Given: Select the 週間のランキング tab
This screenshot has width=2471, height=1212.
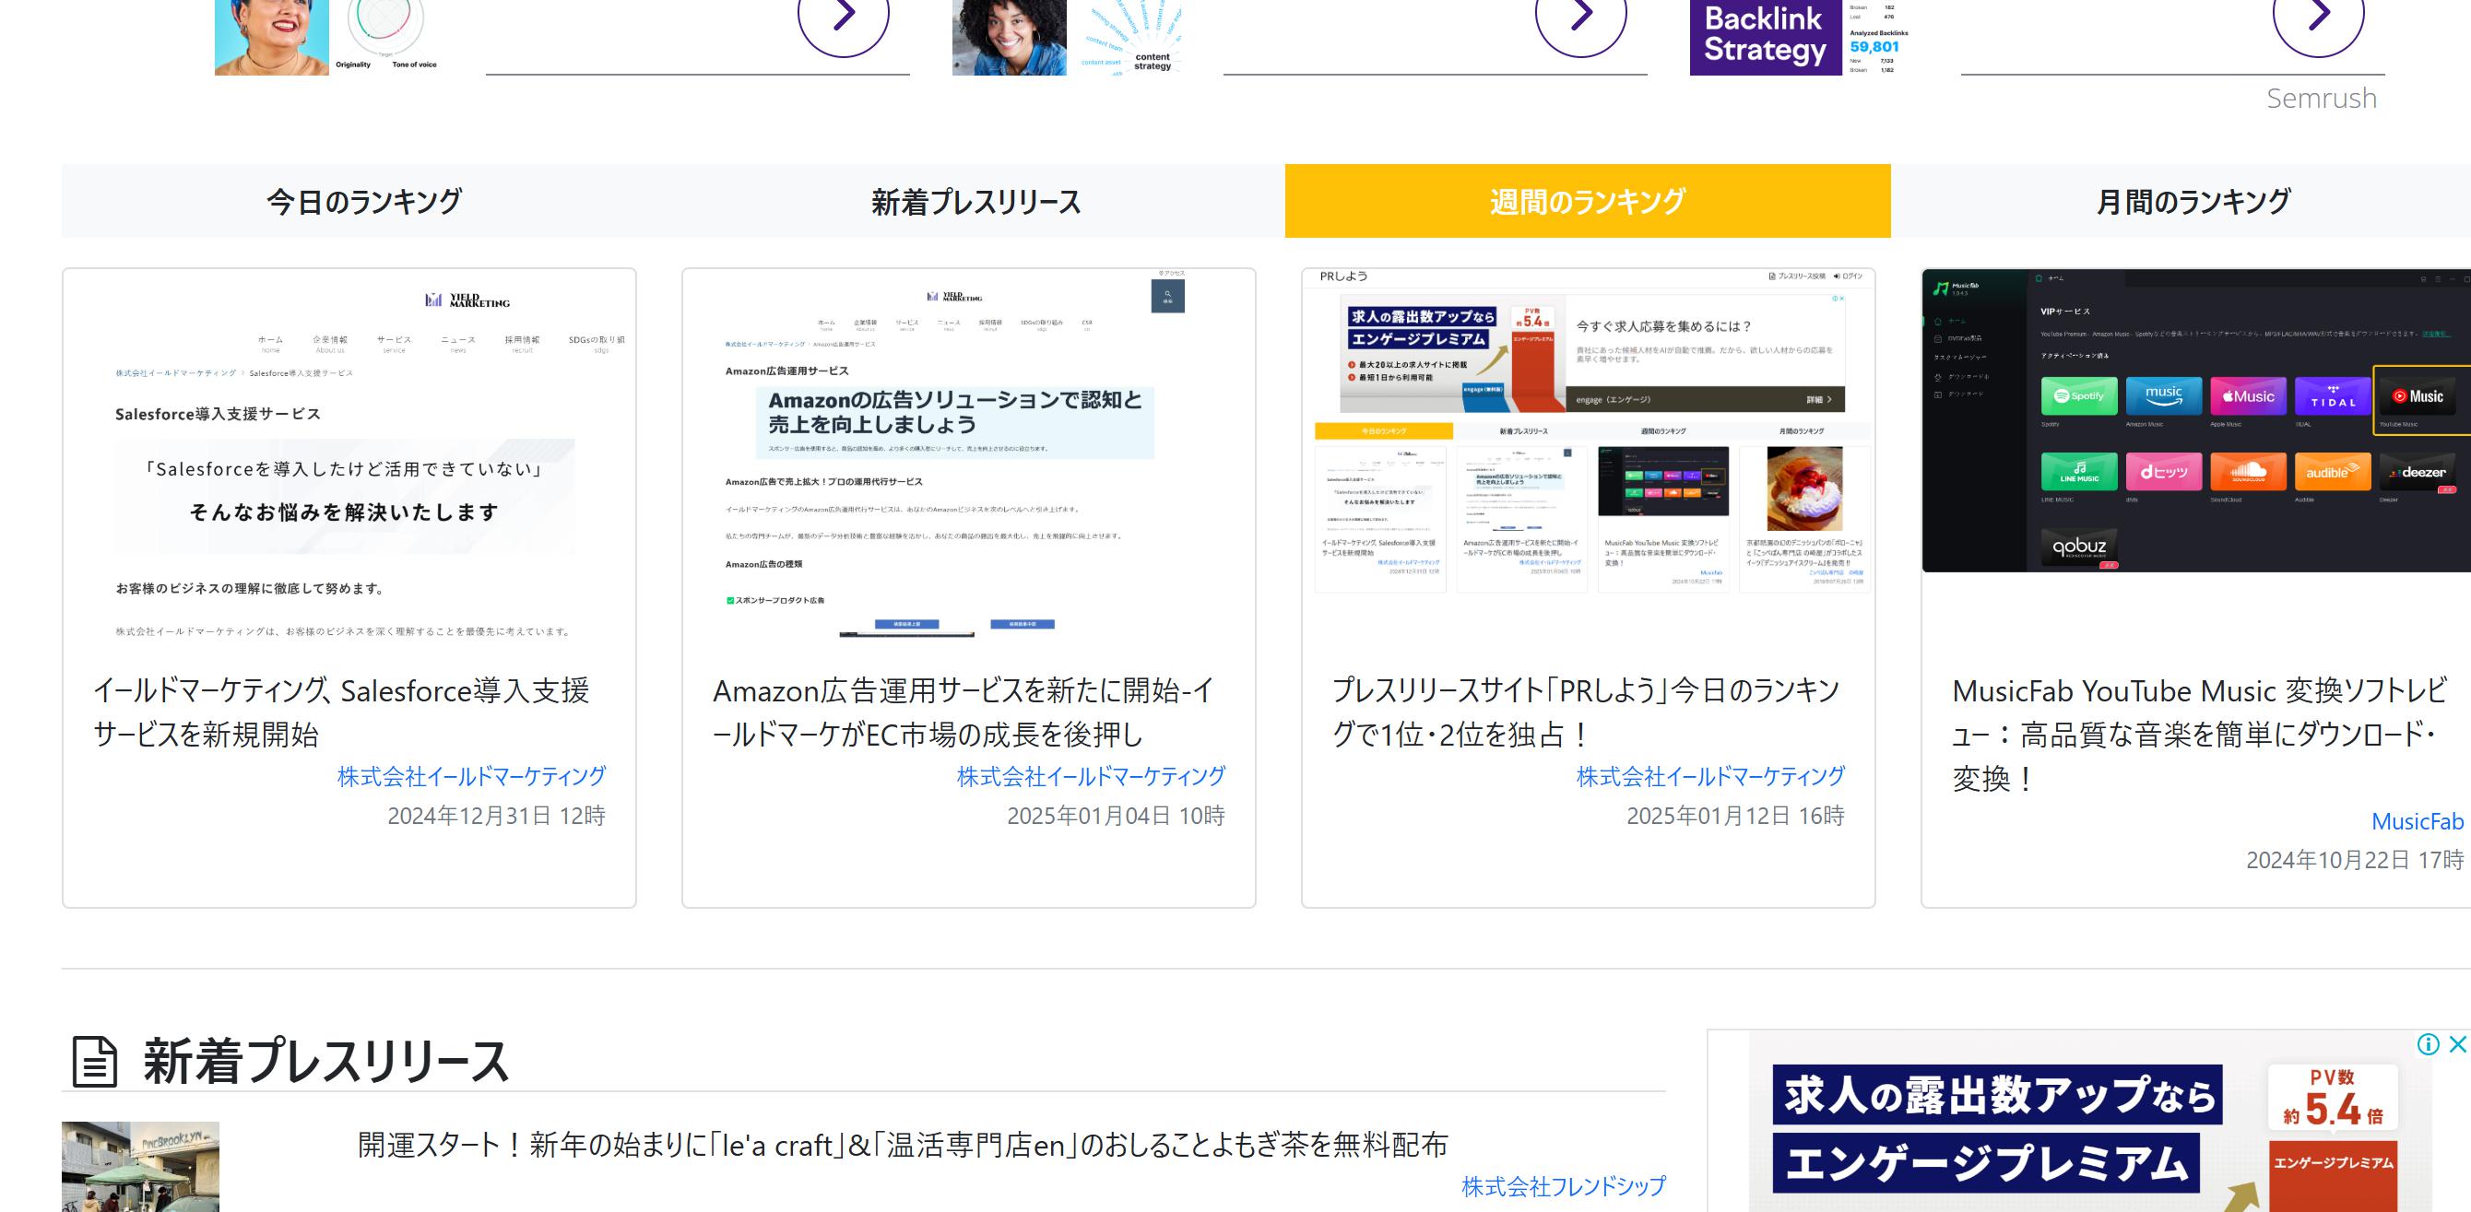Looking at the screenshot, I should coord(1588,201).
